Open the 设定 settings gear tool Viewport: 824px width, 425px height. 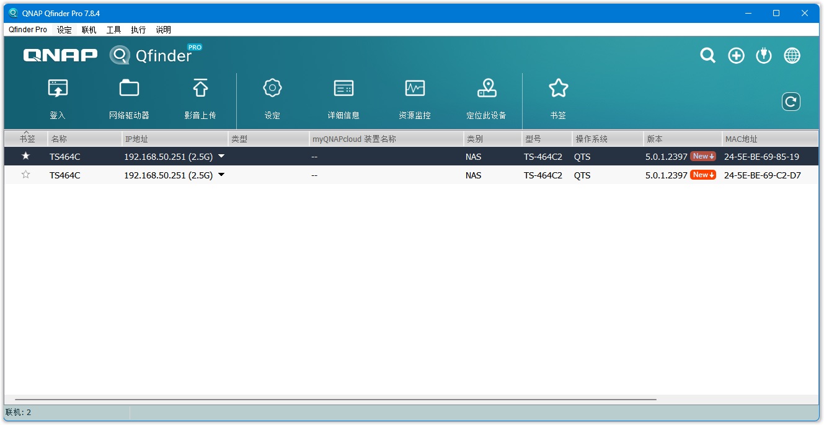(x=272, y=99)
